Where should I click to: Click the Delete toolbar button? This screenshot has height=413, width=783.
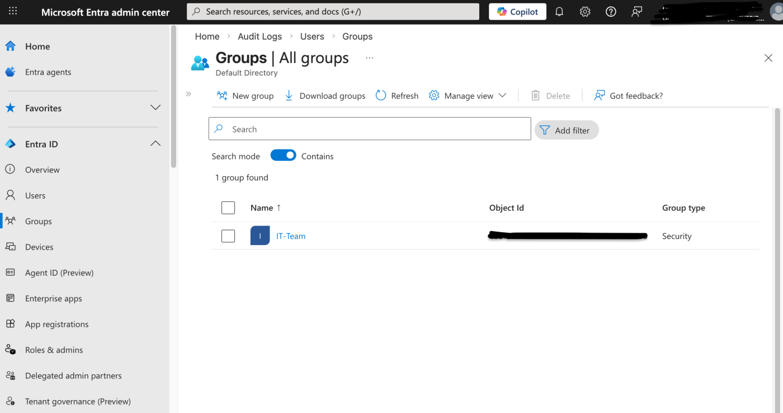(550, 95)
